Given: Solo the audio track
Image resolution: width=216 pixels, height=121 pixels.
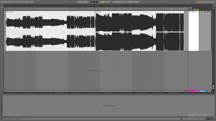Looking at the screenshot, I should (x=206, y=12).
